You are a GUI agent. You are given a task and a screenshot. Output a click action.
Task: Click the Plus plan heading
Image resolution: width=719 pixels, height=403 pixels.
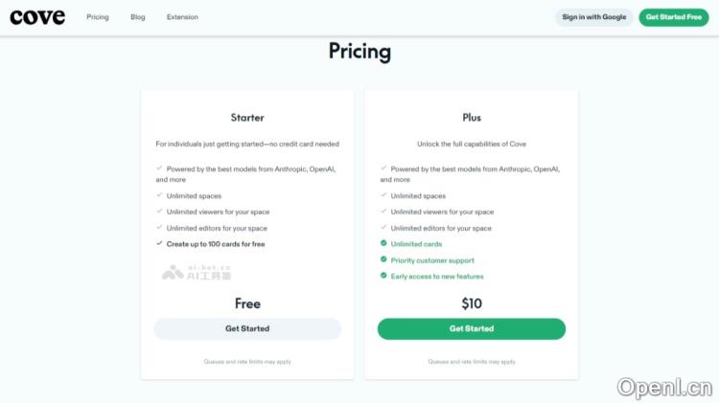[x=472, y=118]
